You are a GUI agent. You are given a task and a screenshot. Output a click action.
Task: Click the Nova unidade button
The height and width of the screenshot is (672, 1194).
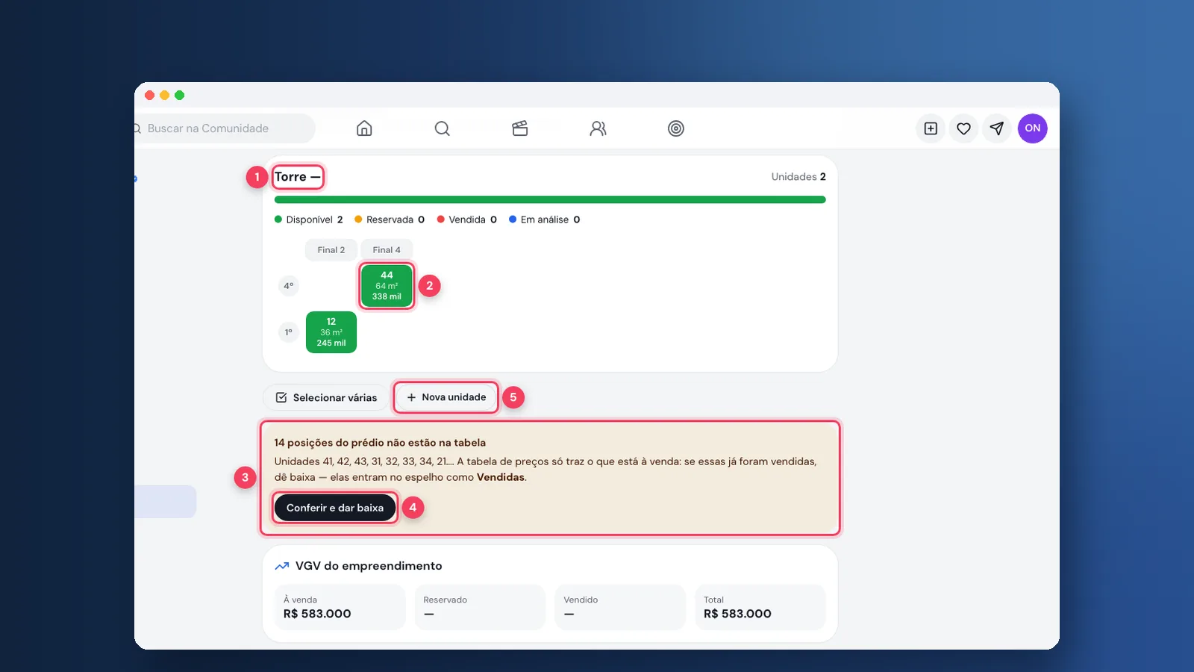click(x=446, y=397)
